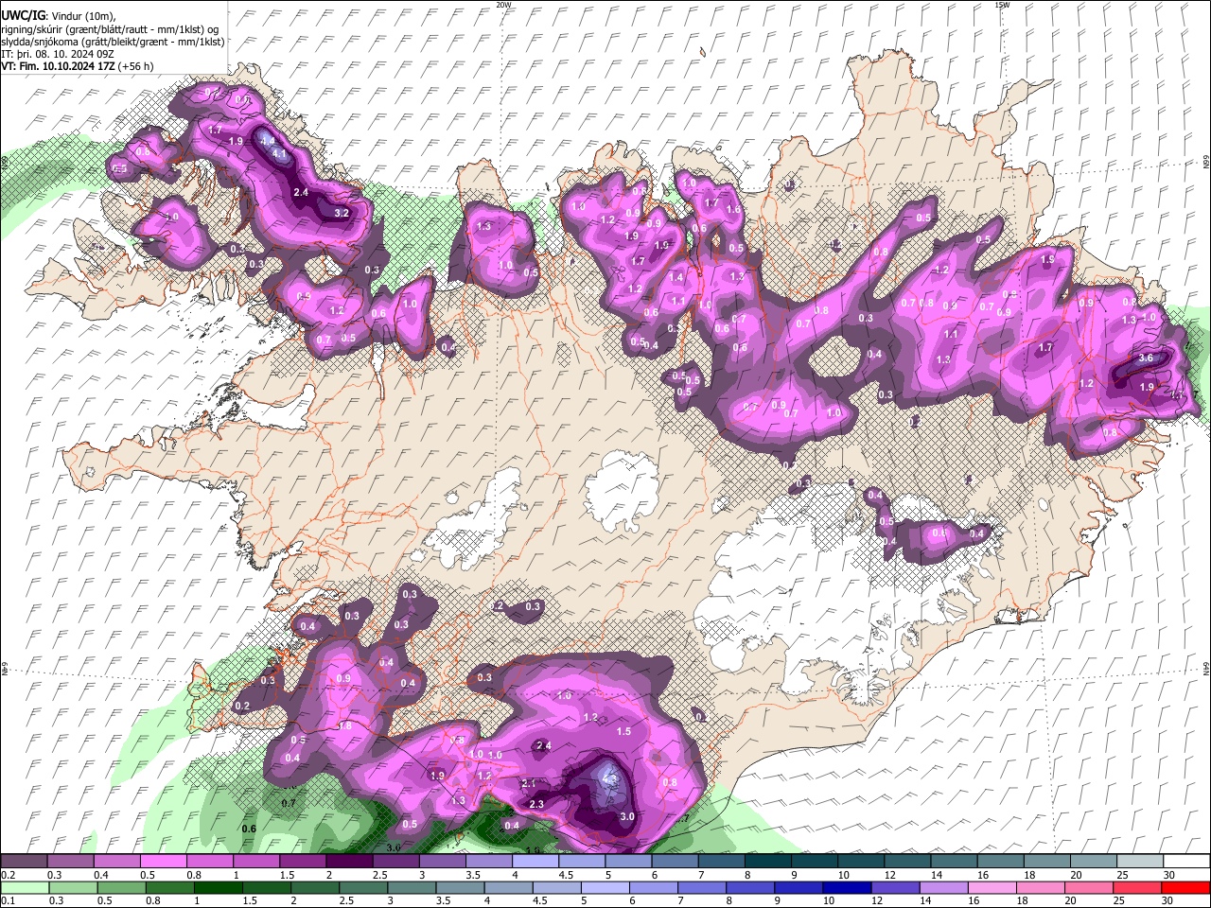Click the 3.0 value on south coast

(x=626, y=816)
